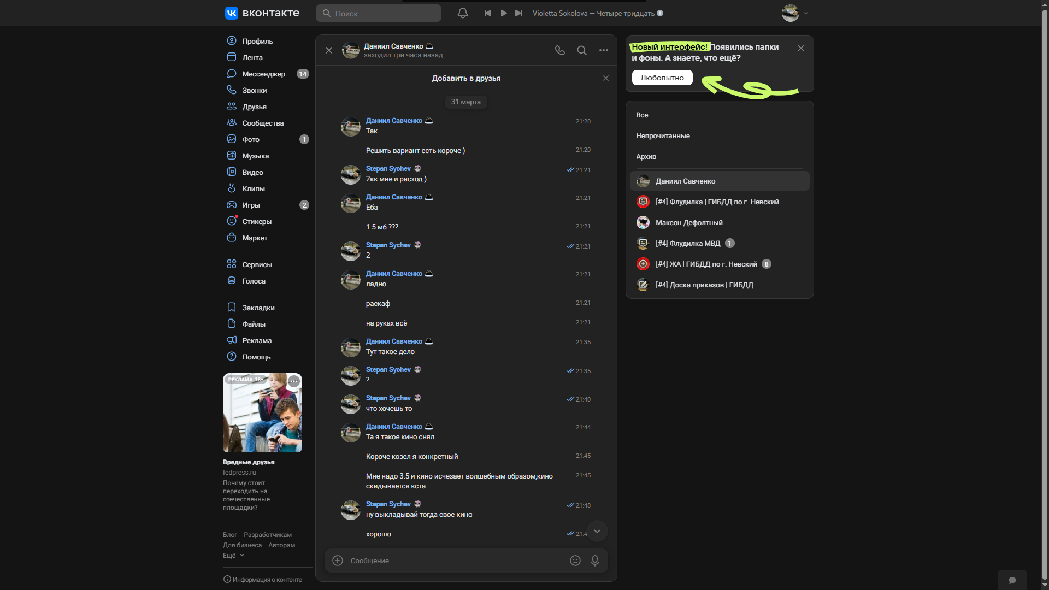Open the attachment plus menu
1049x590 pixels.
tap(338, 560)
